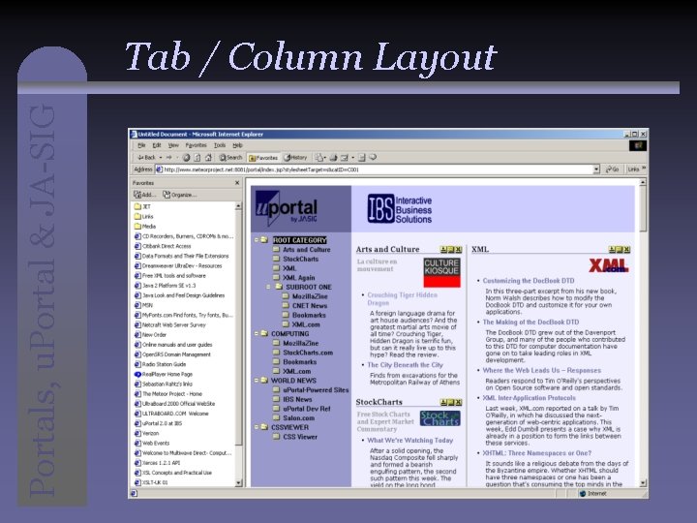
Task: Close the XML channel
Action: [x=626, y=250]
